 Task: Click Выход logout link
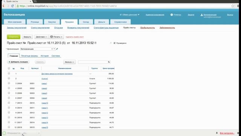230,15
